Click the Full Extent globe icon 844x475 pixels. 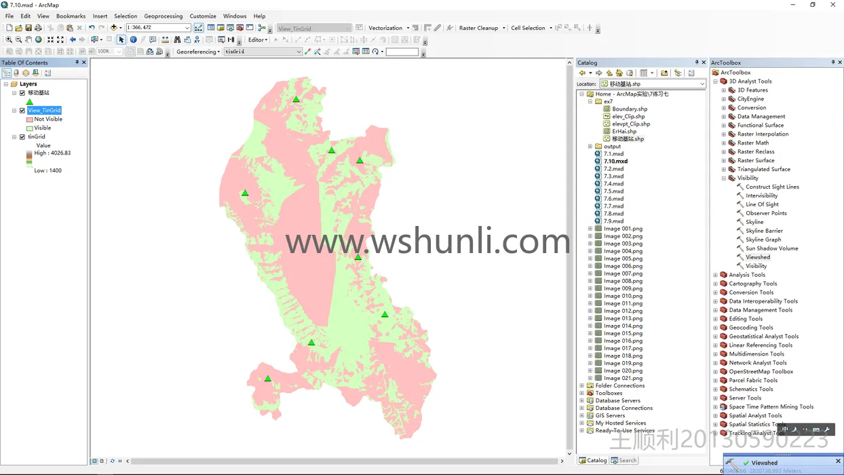(39, 39)
